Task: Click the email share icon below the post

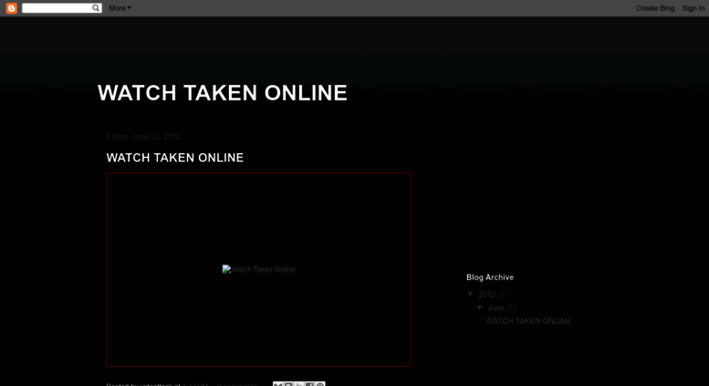Action: pos(277,384)
